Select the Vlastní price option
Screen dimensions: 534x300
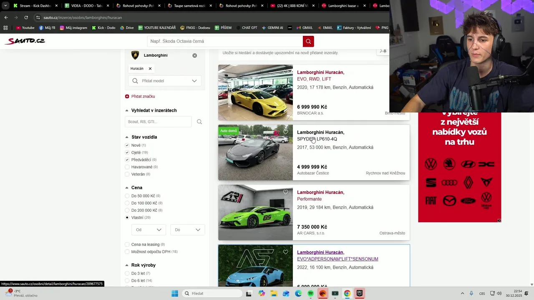127,217
